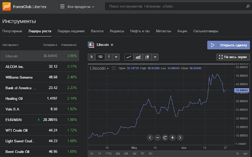Select the 5Y range button
This screenshot has height=157, width=252.
click(x=92, y=154)
